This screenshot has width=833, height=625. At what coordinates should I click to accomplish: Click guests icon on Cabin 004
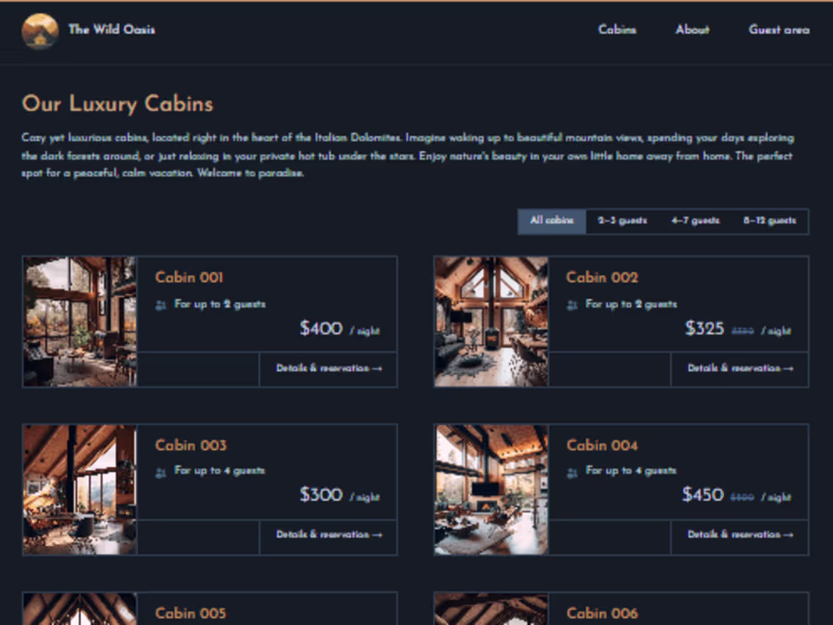tap(572, 472)
